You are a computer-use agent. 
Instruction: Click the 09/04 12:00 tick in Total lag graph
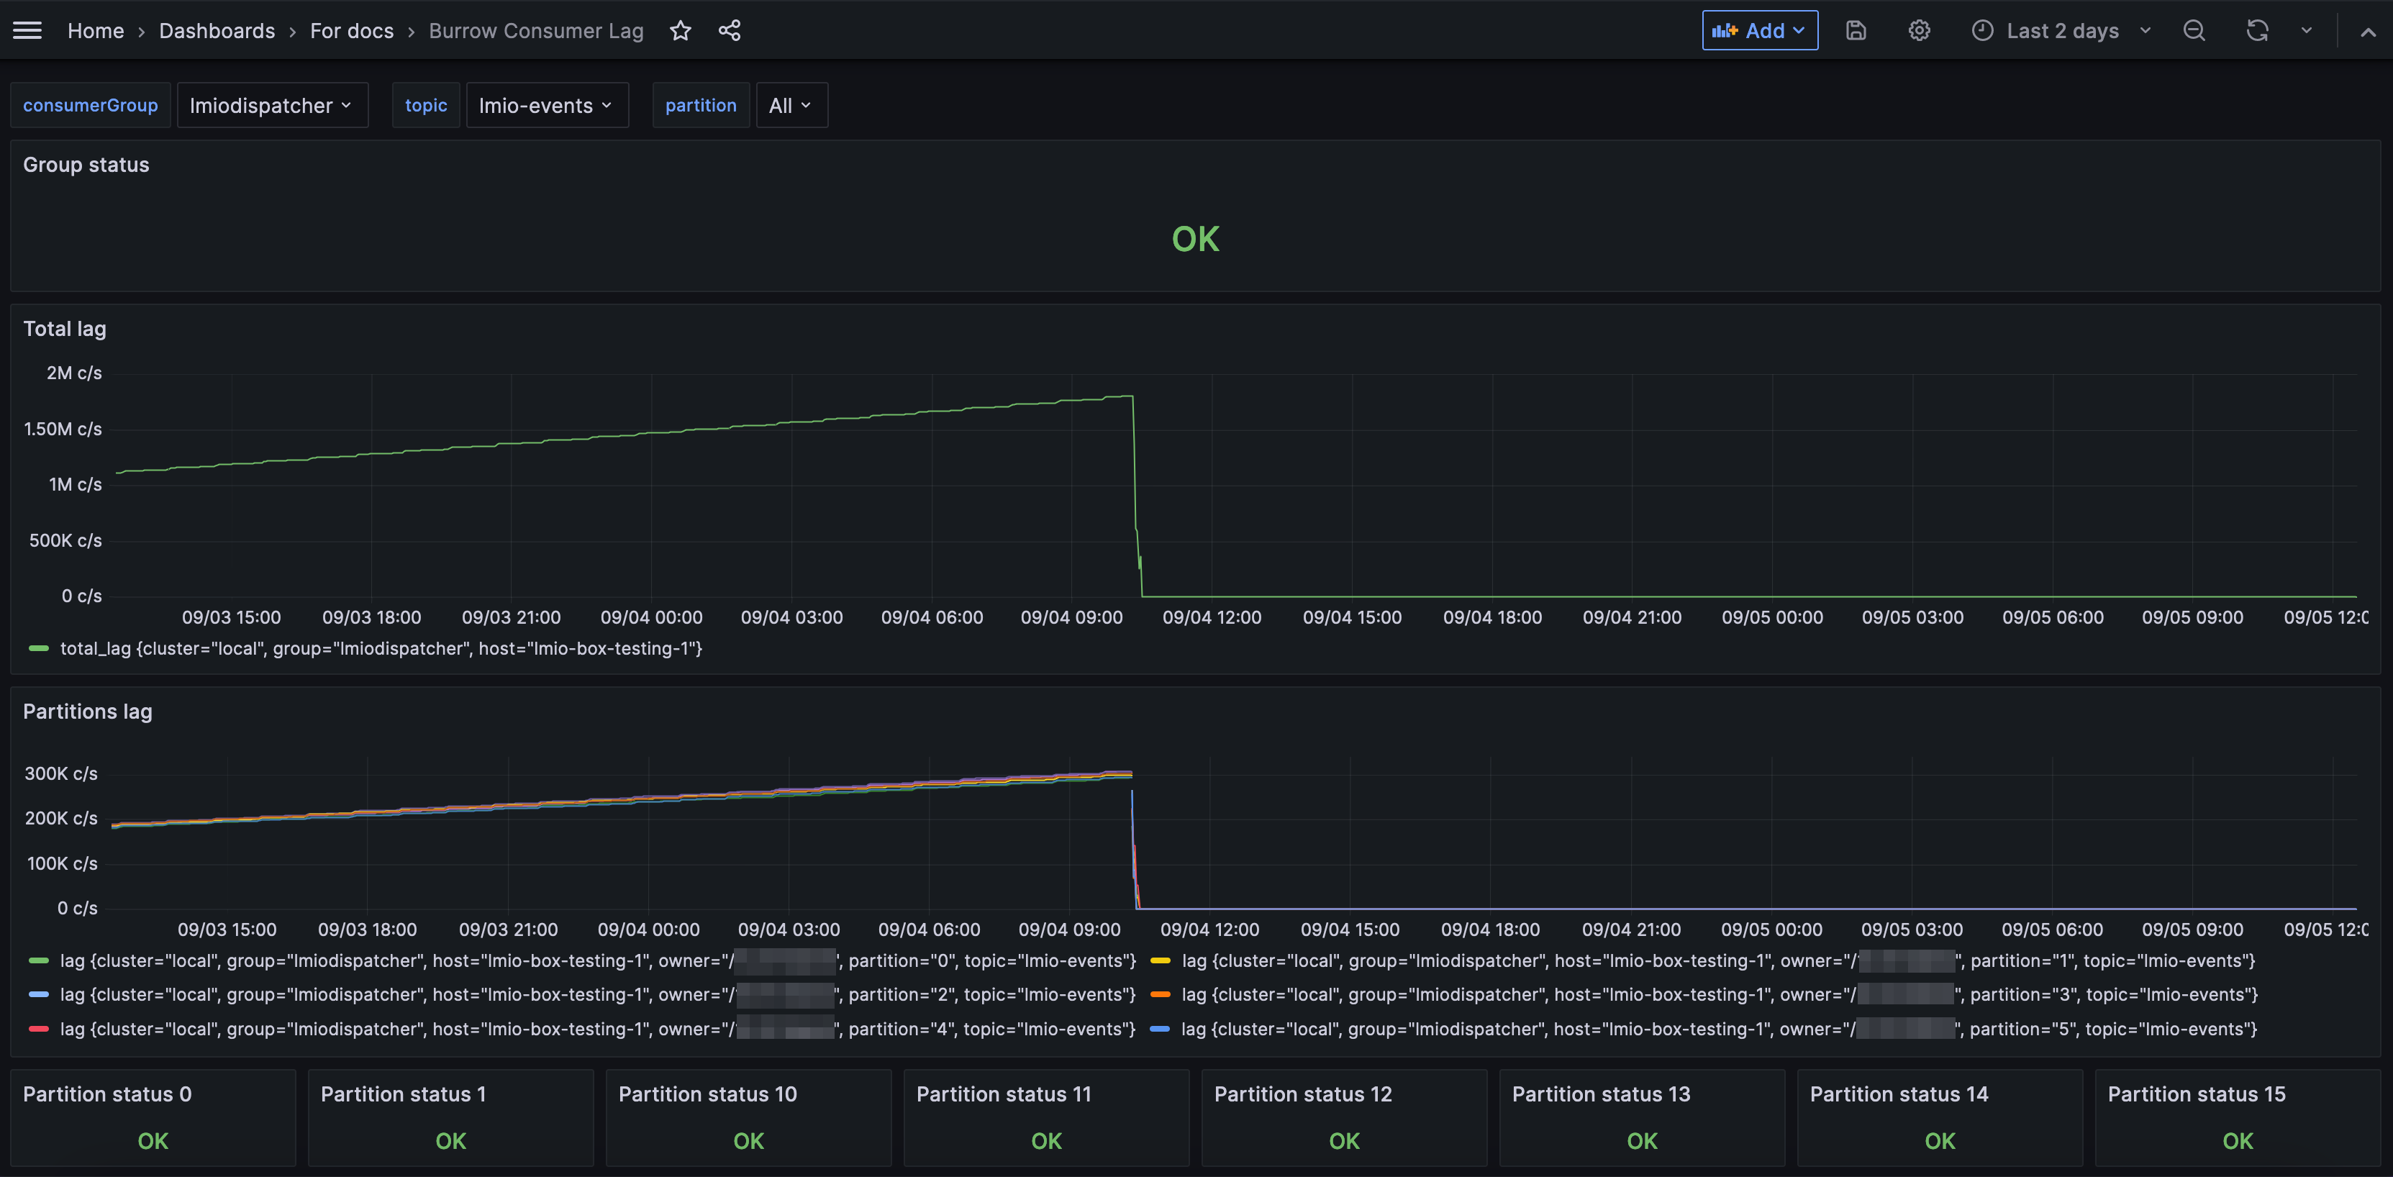coord(1212,618)
